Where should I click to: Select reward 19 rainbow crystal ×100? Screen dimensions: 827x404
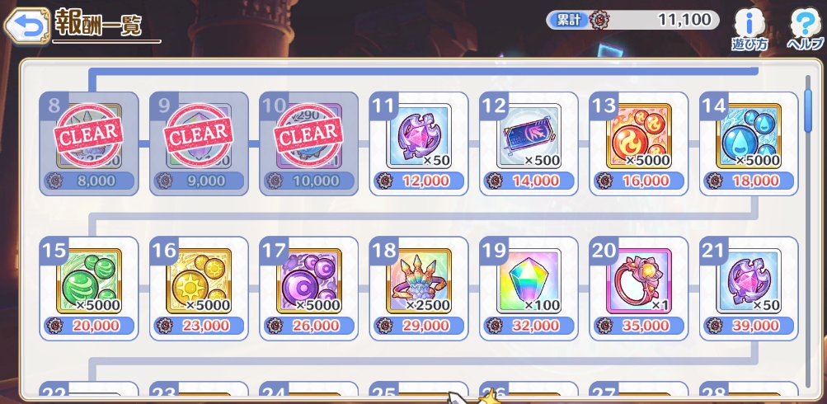point(529,281)
